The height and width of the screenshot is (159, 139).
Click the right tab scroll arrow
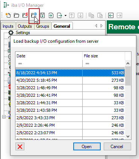[x=101, y=26]
